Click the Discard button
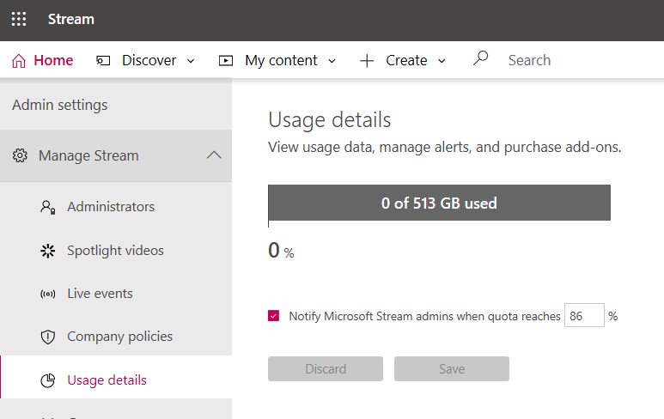664x419 pixels. pyautogui.click(x=326, y=369)
